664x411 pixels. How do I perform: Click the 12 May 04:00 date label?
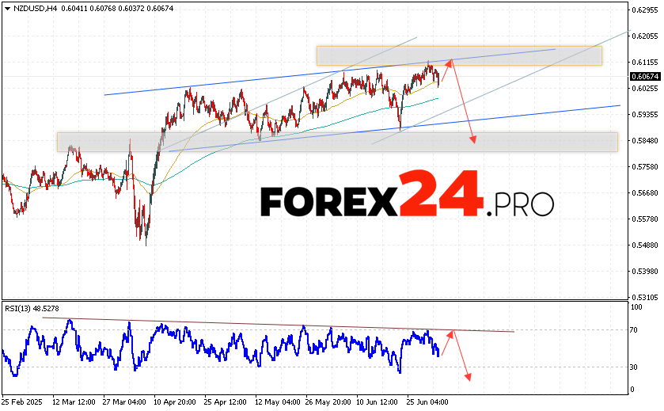pos(275,402)
